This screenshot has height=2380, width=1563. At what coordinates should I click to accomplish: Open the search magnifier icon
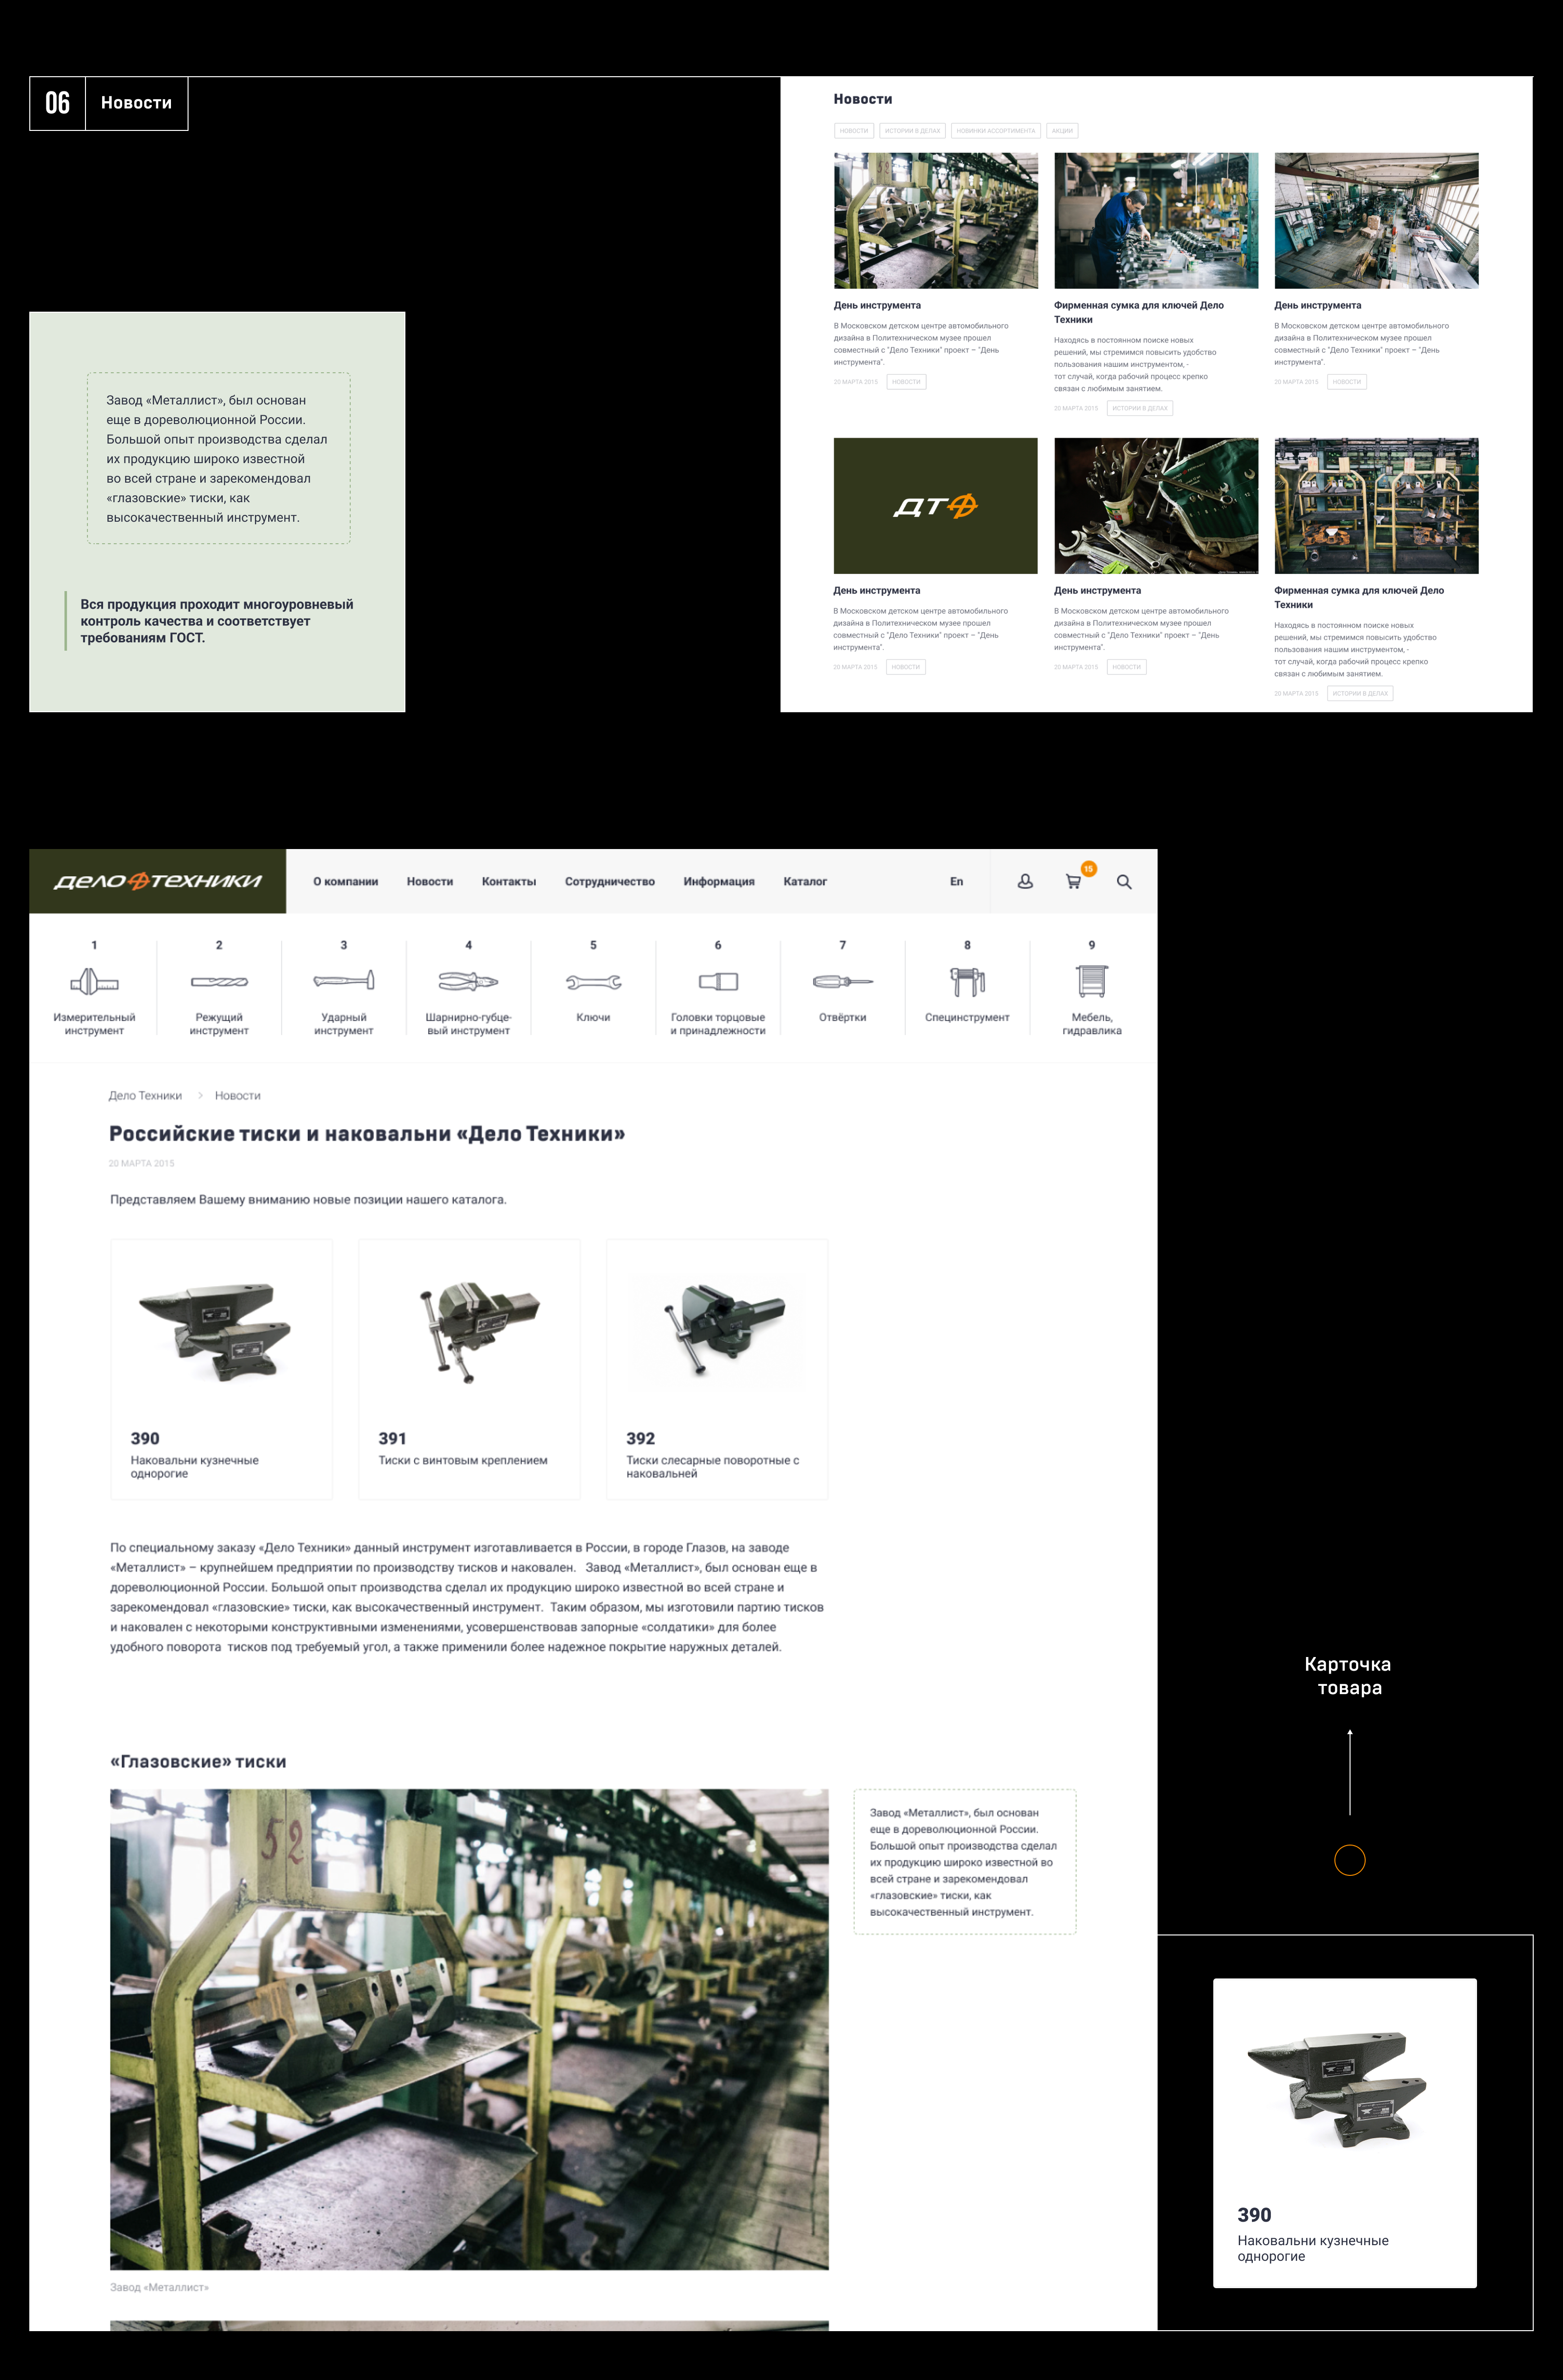(x=1124, y=882)
